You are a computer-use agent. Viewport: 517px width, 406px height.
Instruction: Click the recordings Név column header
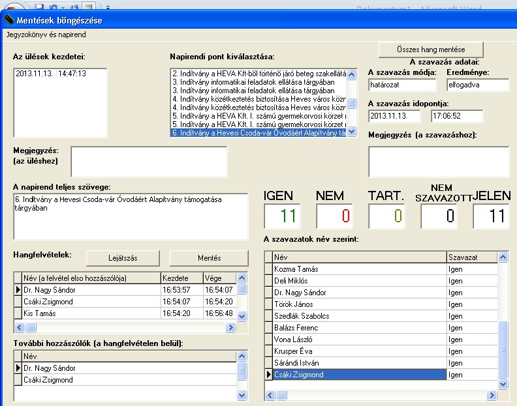point(91,278)
